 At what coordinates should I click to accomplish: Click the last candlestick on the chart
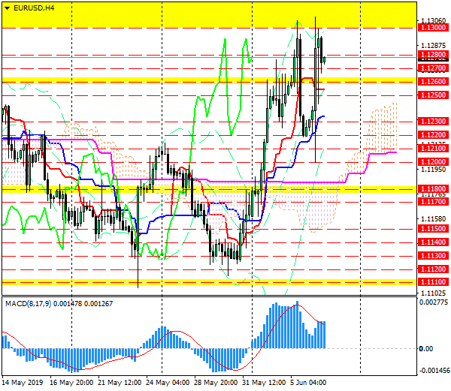click(x=324, y=60)
